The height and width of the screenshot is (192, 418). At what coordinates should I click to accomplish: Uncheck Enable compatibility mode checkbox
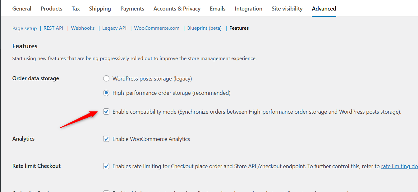click(106, 112)
